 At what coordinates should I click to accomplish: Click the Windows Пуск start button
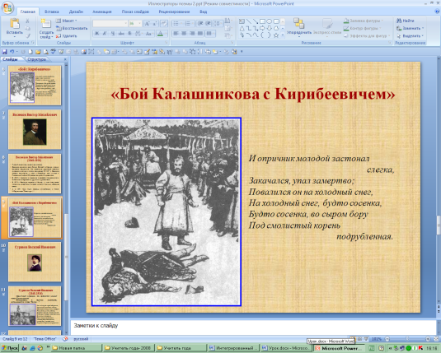tap(10, 348)
